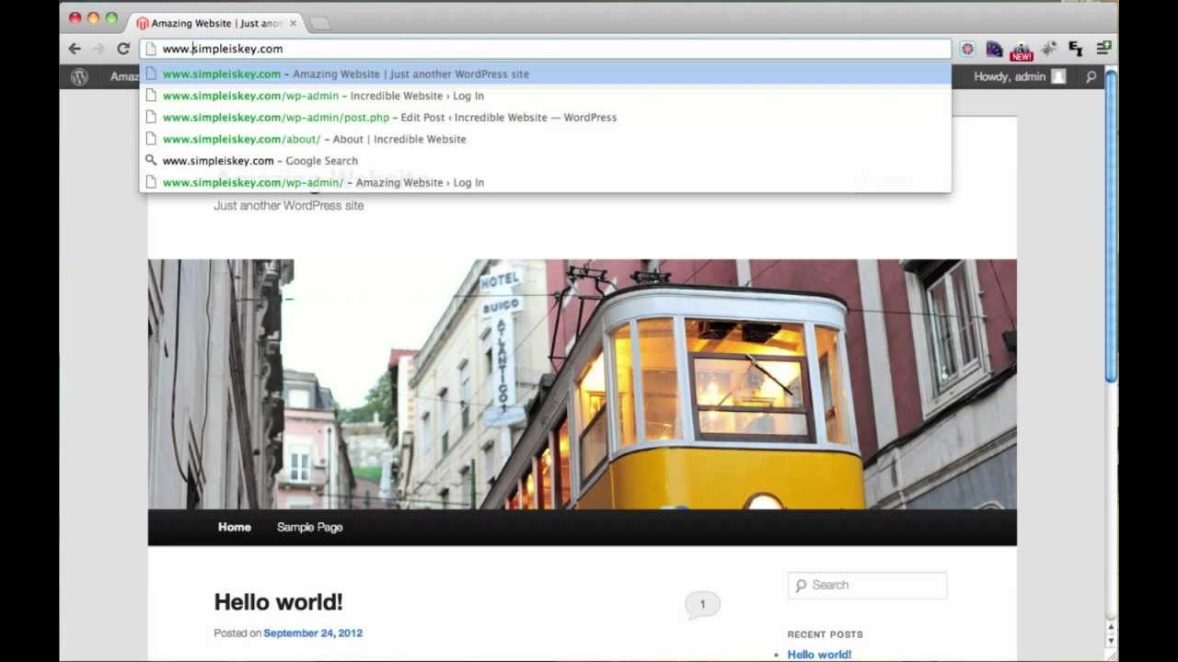
Task: Open the rocket-shaped extension icon
Action: 1049,49
